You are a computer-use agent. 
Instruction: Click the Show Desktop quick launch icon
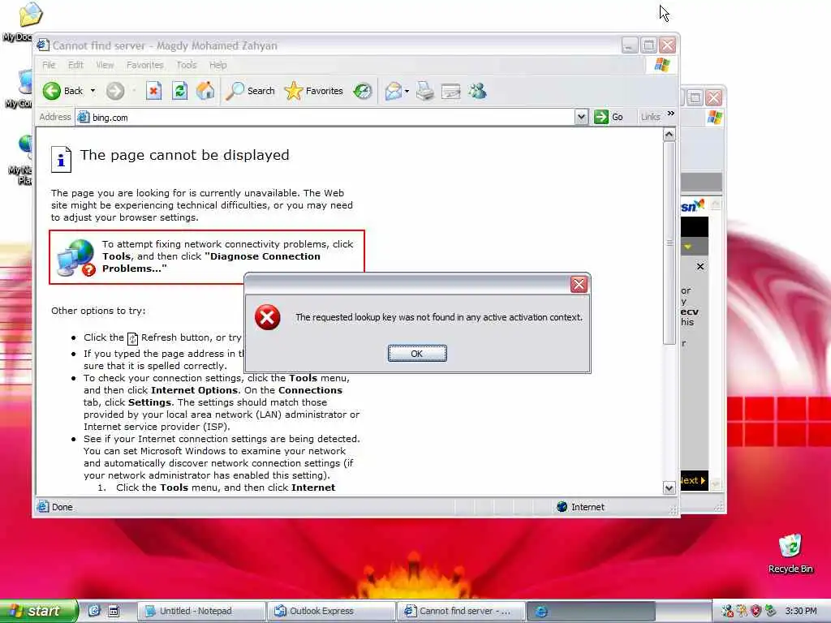[114, 611]
